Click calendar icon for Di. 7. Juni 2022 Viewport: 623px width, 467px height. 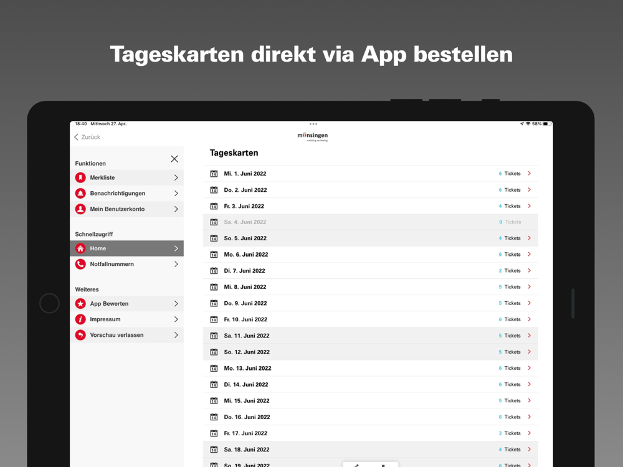214,271
